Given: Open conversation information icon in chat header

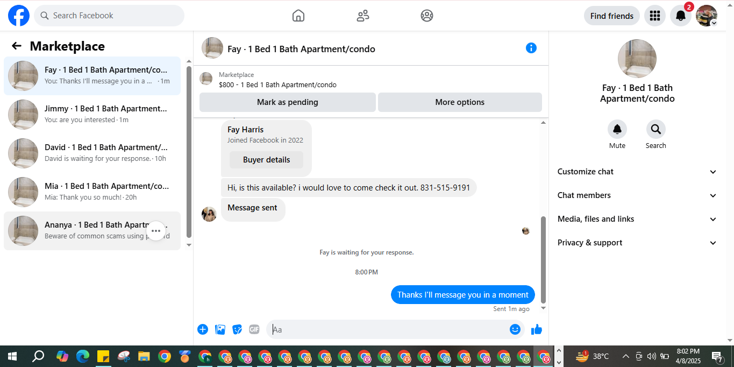Looking at the screenshot, I should pos(531,48).
